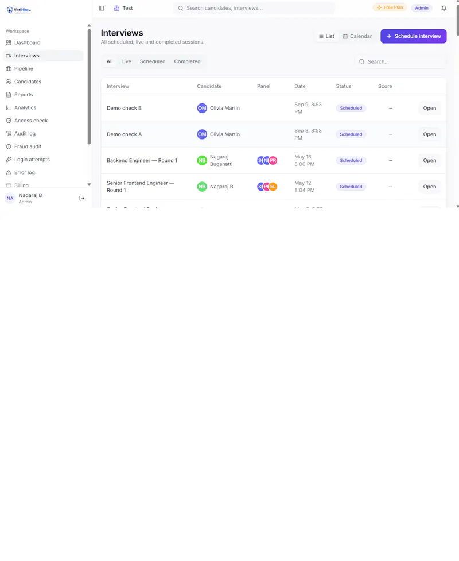459x561 pixels.
Task: Click the Date column header
Action: click(300, 86)
